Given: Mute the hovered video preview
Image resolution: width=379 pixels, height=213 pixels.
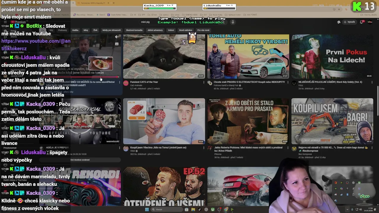Looking at the screenshot, I should (117, 37).
